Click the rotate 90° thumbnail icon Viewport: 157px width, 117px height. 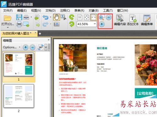[x=41, y=47]
